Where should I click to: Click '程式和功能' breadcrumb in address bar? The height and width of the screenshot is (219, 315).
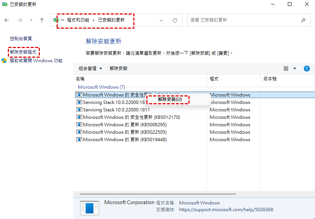coord(78,20)
